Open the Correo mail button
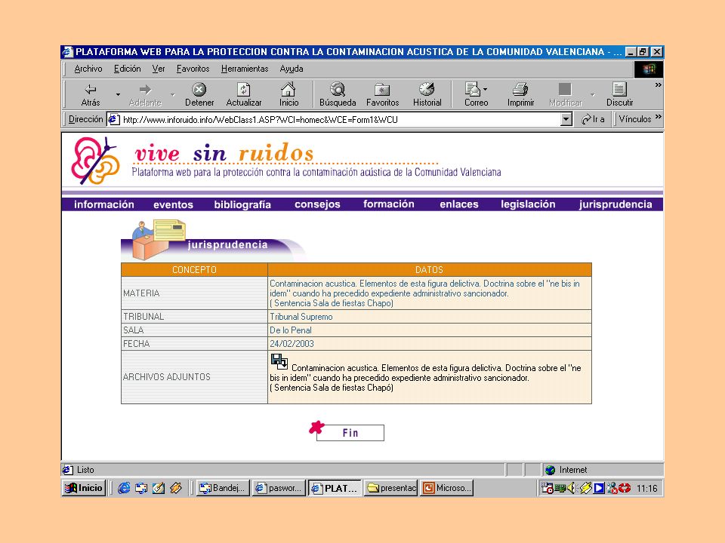 [x=477, y=95]
